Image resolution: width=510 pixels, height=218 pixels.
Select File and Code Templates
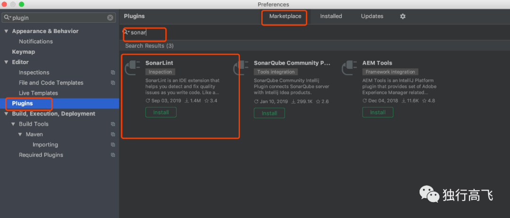point(51,83)
